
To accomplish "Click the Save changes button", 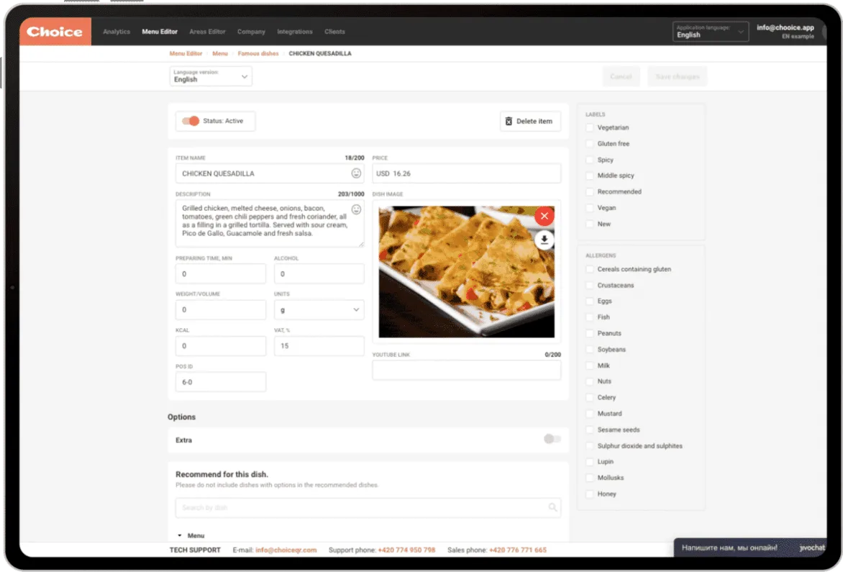I will [x=677, y=77].
